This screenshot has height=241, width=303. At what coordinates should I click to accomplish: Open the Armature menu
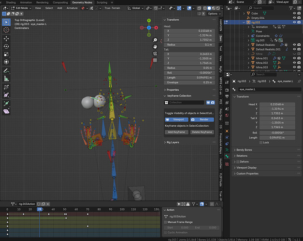tap(72, 8)
